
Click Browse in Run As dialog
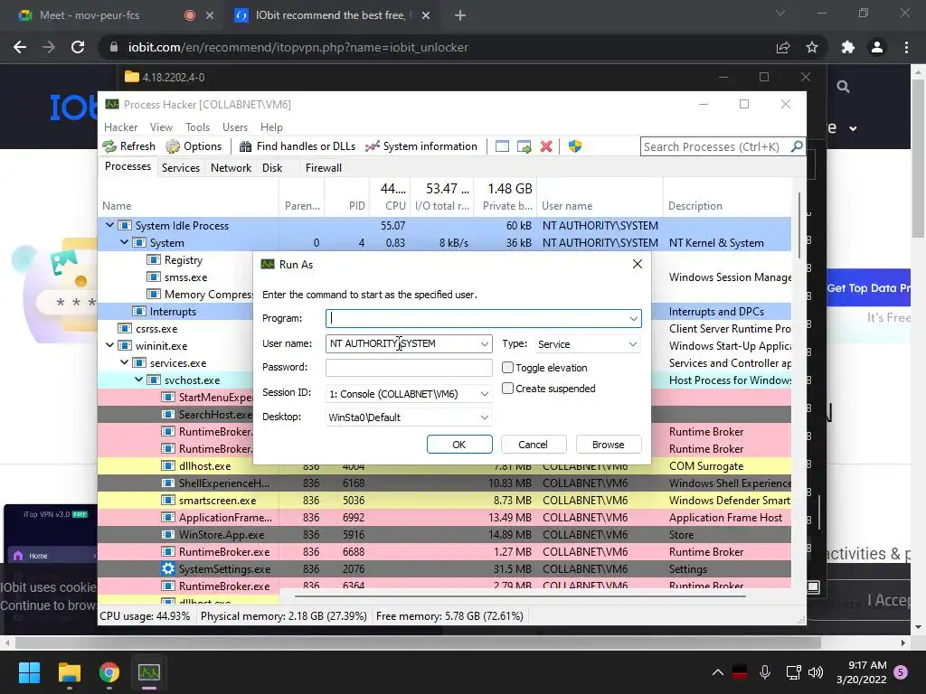tap(609, 445)
